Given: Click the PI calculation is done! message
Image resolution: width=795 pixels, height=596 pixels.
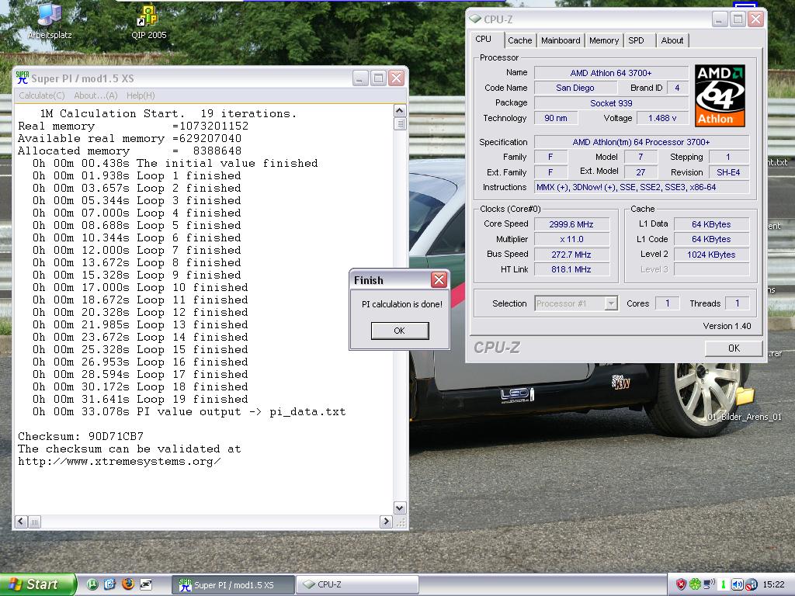Looking at the screenshot, I should pos(401,304).
